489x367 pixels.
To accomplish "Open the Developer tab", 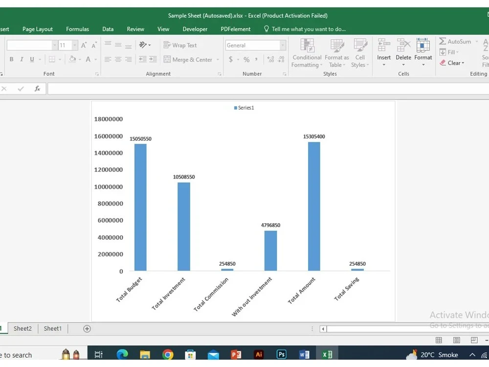I will point(195,29).
